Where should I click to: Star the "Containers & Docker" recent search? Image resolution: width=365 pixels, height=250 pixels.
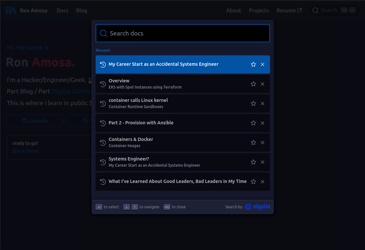(x=253, y=142)
